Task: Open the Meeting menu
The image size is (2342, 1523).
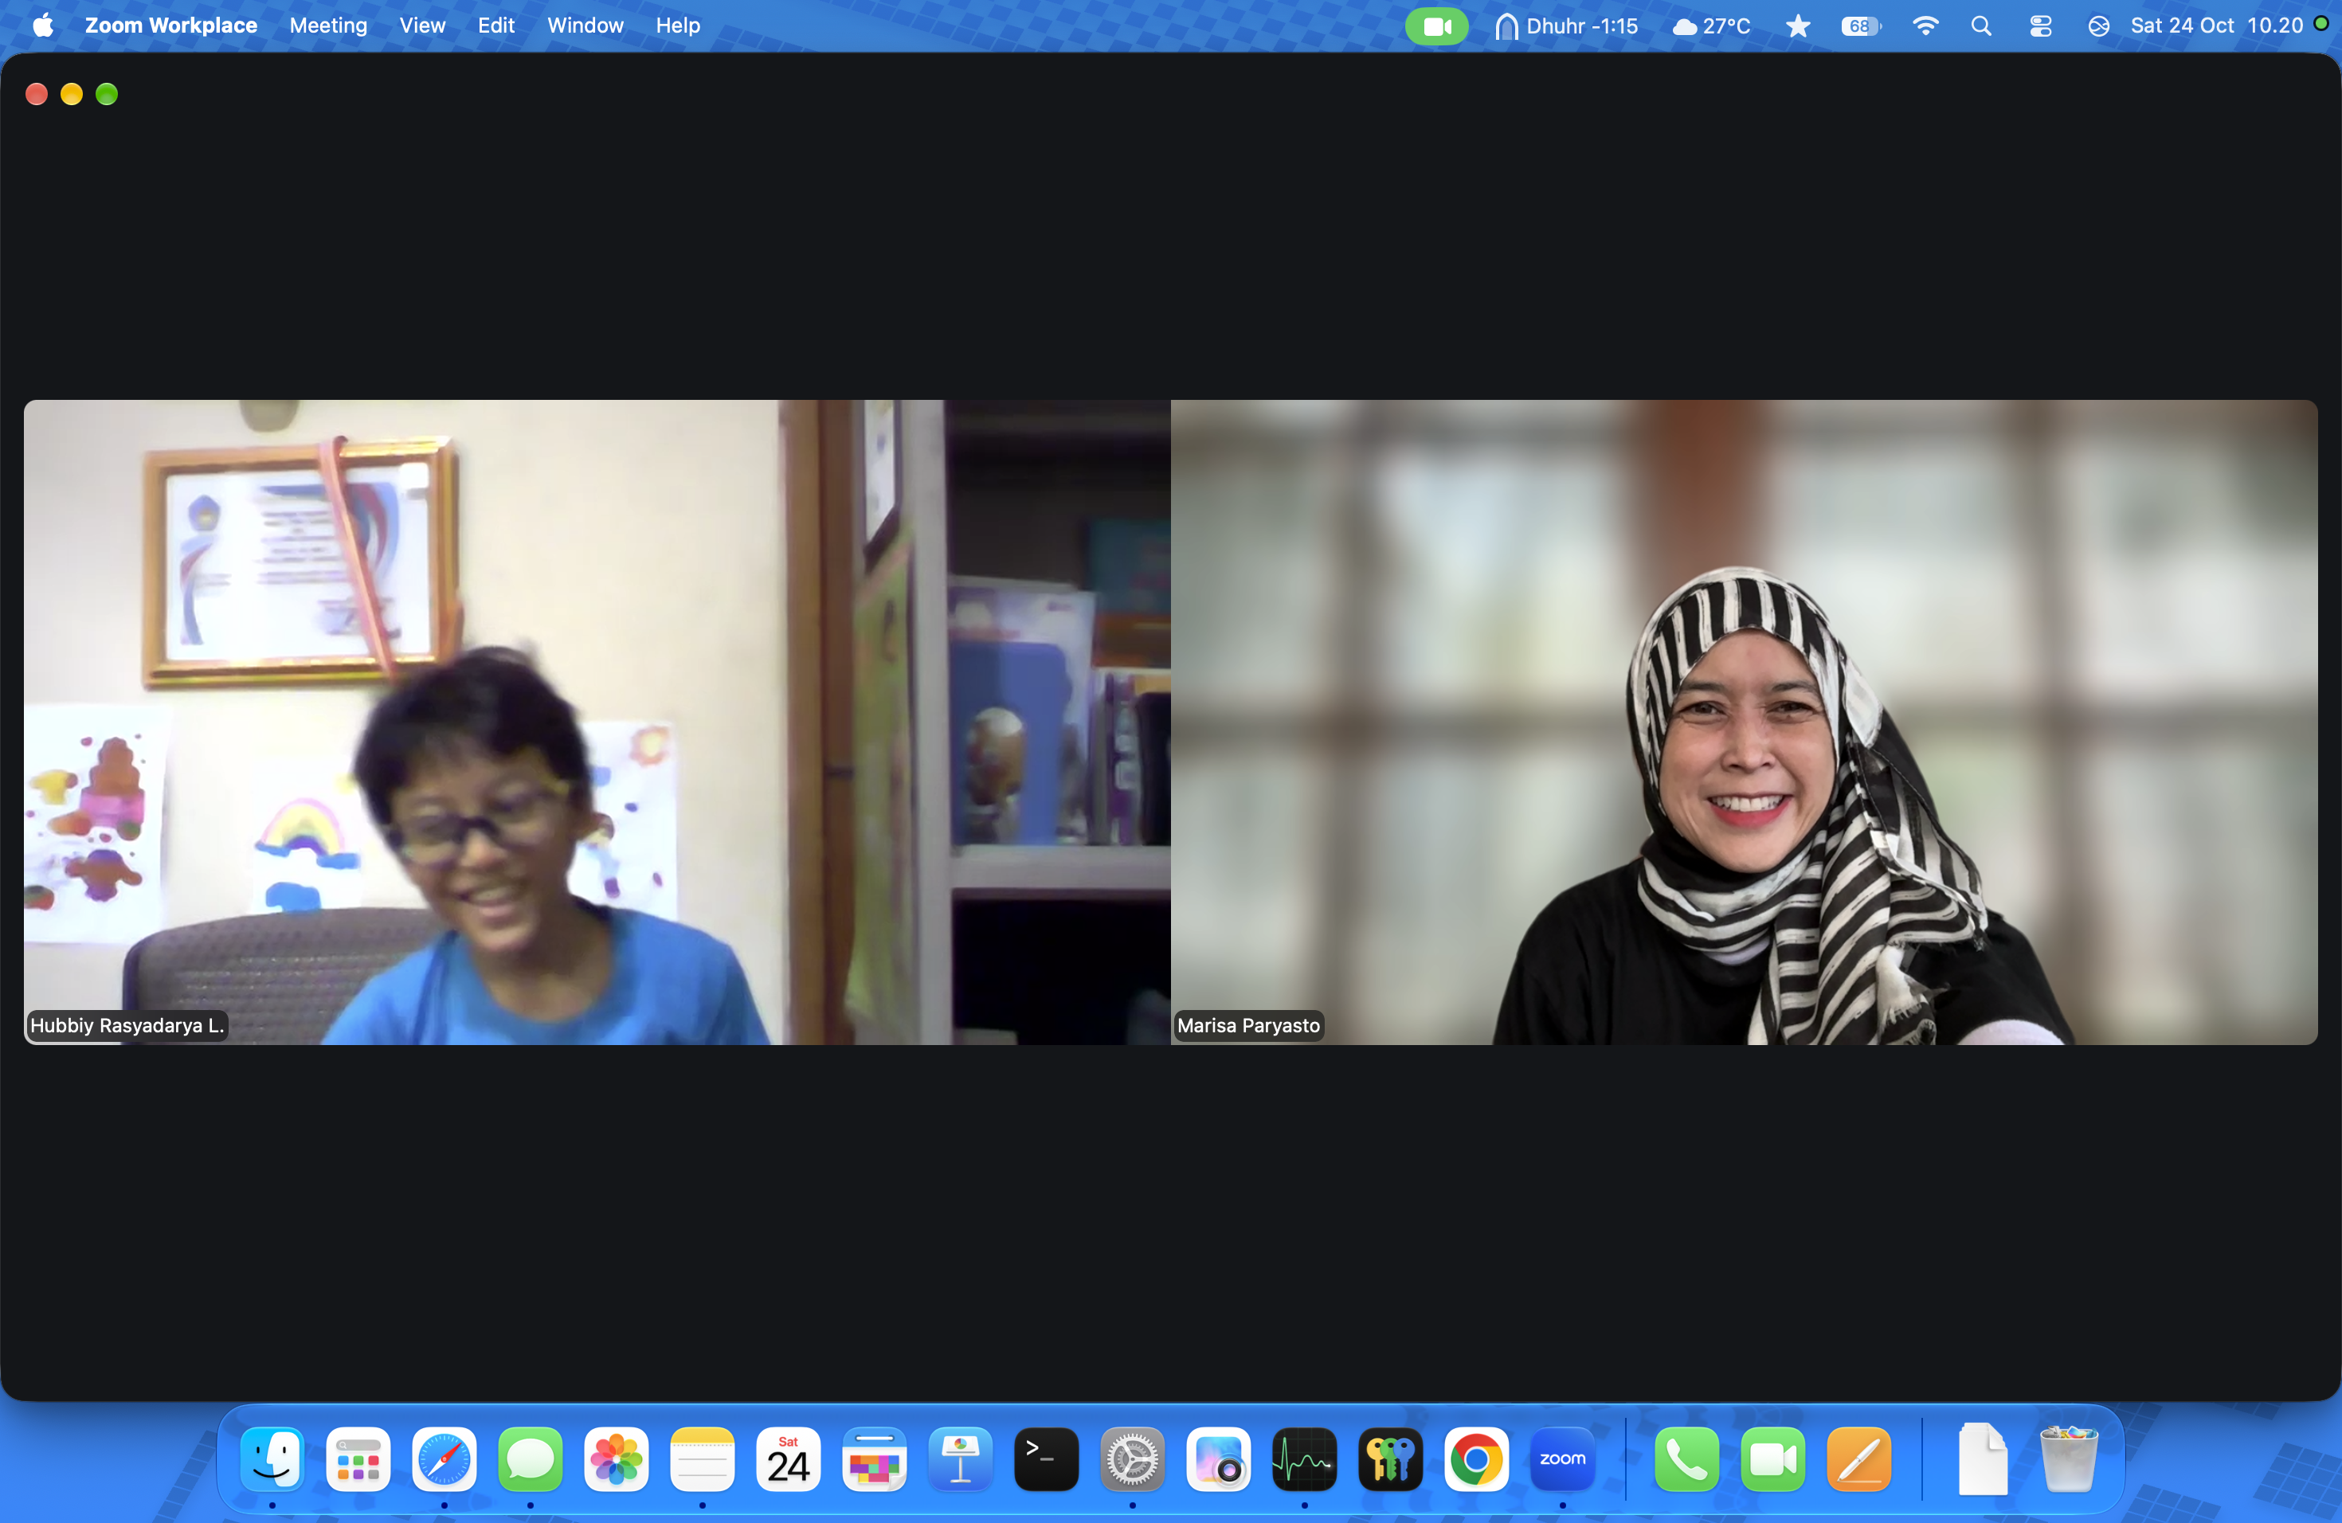Action: click(327, 25)
